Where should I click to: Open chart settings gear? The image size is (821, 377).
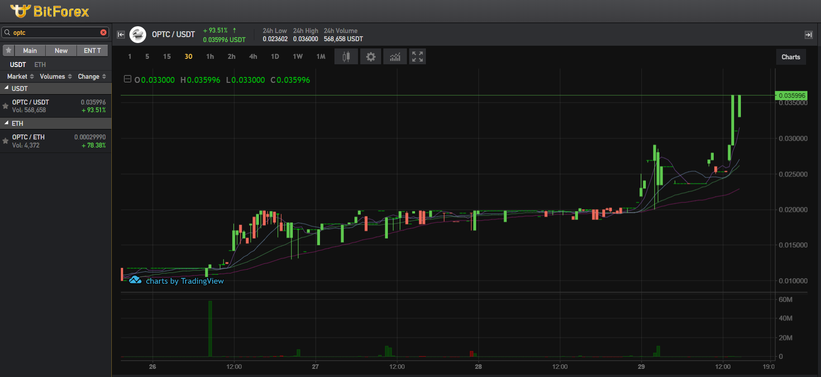371,57
